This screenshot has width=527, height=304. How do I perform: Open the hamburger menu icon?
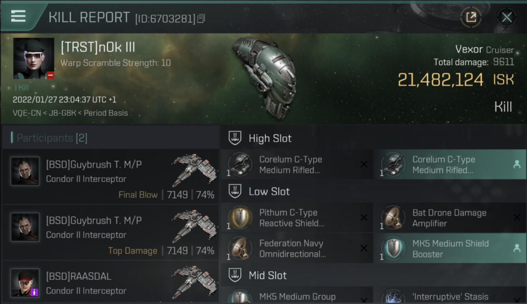pyautogui.click(x=18, y=16)
